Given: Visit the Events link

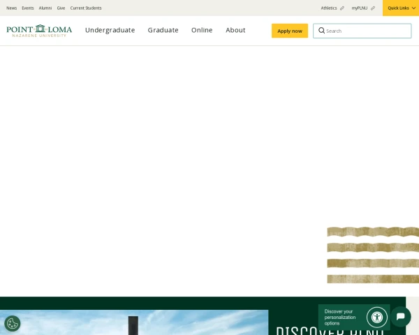Looking at the screenshot, I should 28,8.
